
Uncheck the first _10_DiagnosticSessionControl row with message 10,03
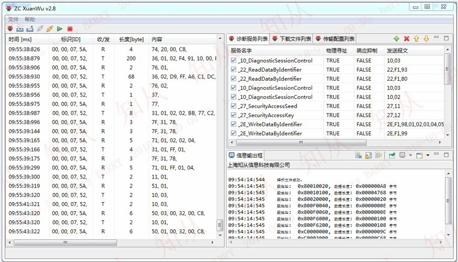[x=233, y=60]
